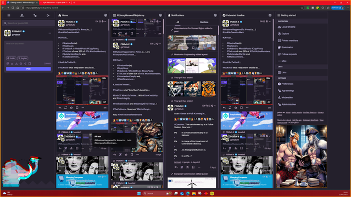Reply to the top Home column post
This screenshot has width=351, height=197.
60,108
